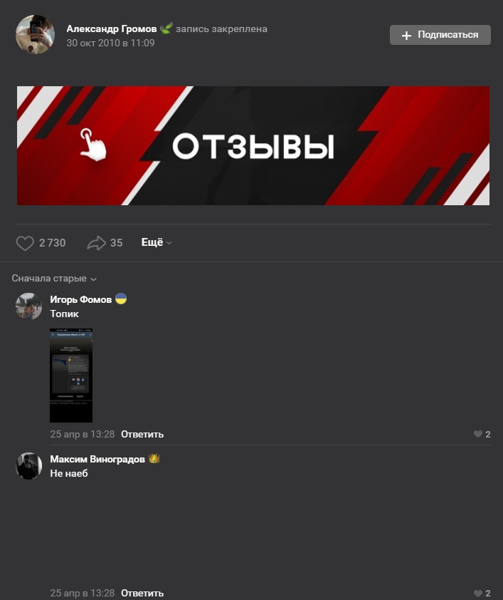This screenshot has height=600, width=503.
Task: Click the flag status icon beside Игорь Фомов
Action: [121, 299]
